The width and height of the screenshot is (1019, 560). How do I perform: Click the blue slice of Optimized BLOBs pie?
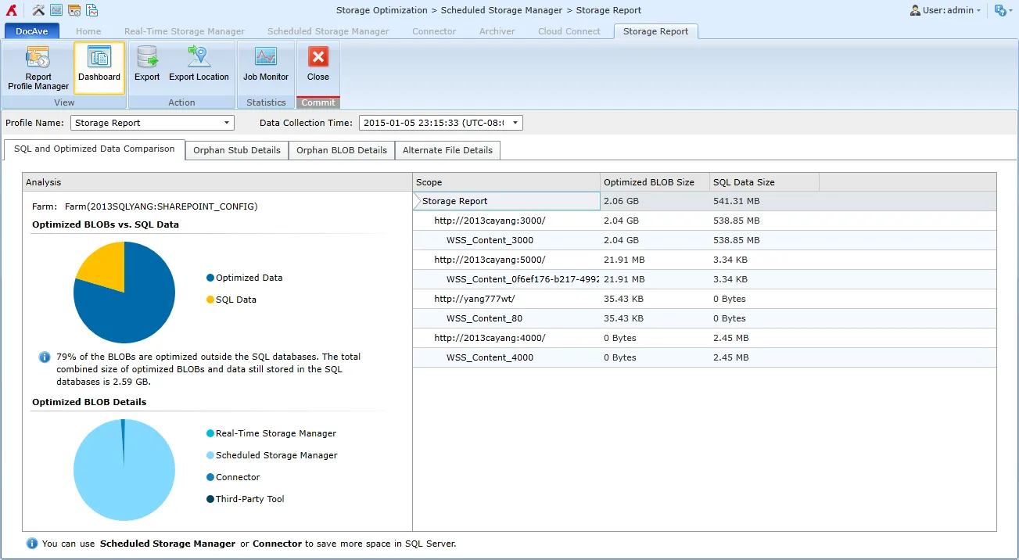(133, 309)
